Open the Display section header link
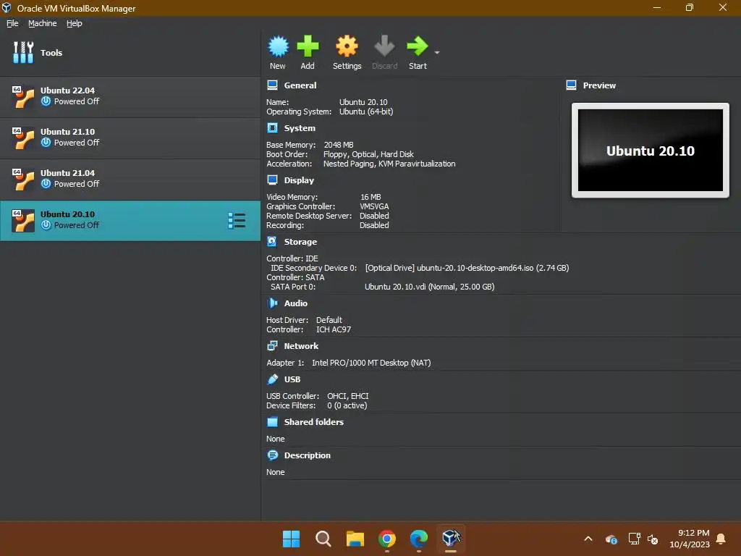This screenshot has height=556, width=741. [x=299, y=180]
